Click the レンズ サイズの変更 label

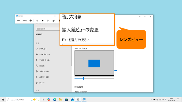coord(81,48)
